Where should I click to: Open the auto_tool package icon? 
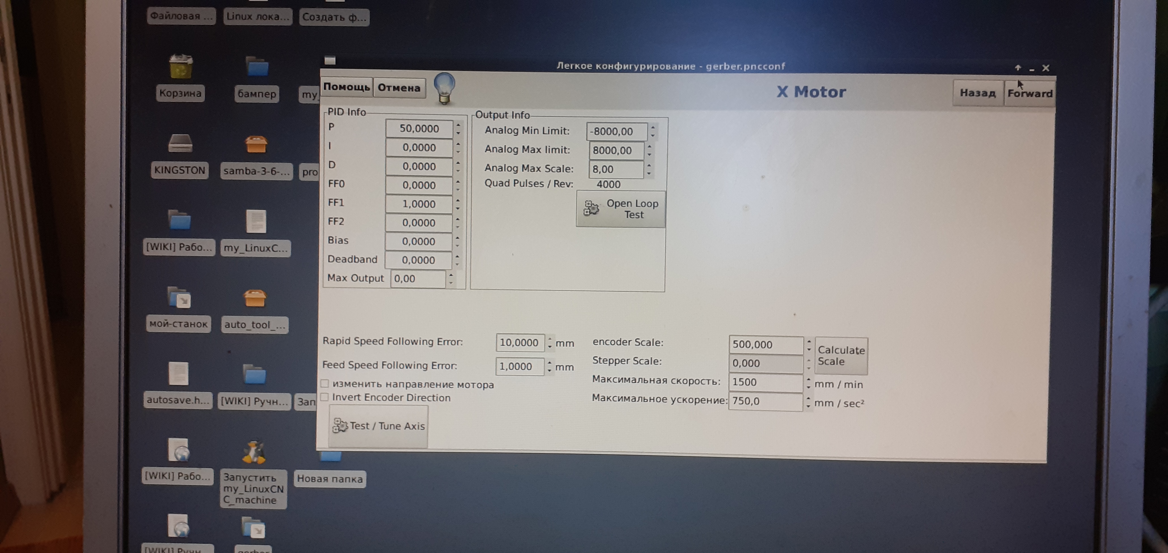[x=254, y=299]
